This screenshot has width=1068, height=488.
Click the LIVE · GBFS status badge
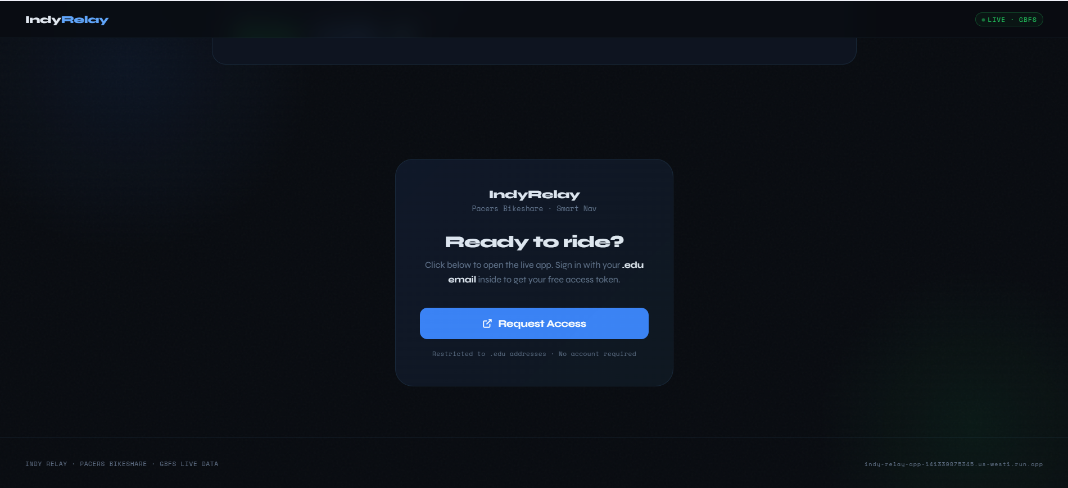[1009, 20]
